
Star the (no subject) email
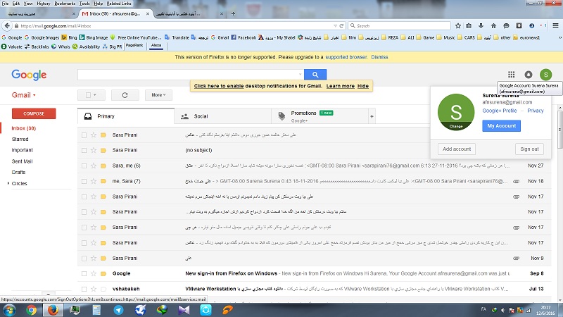94,150
